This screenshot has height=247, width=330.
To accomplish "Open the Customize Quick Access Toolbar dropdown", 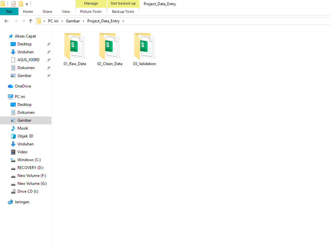I will pos(27,4).
